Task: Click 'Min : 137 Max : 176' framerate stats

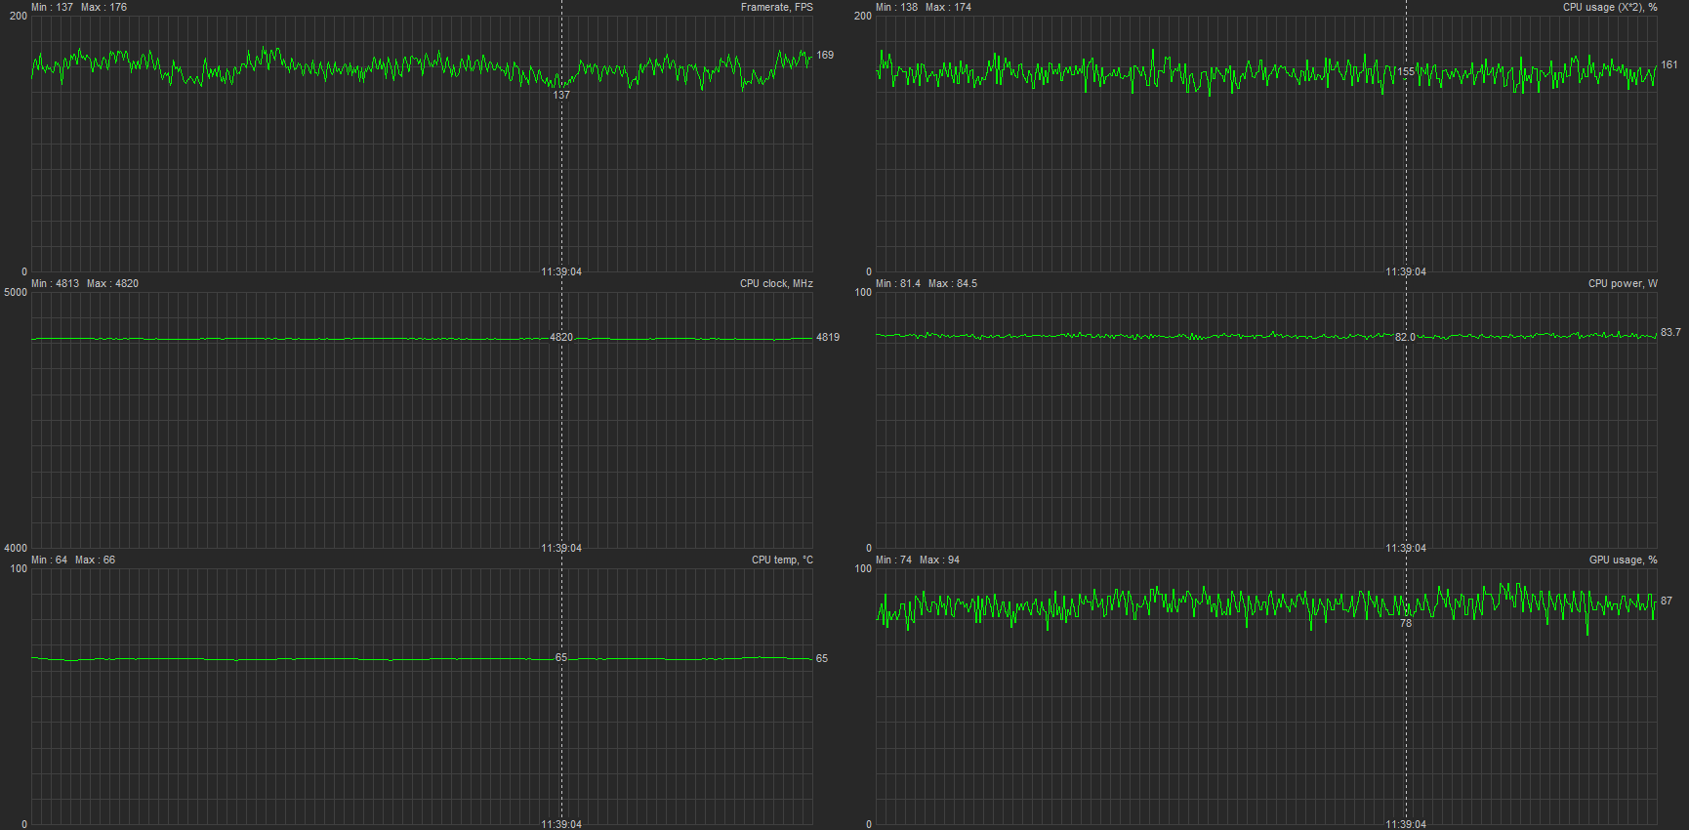Action: point(79,8)
